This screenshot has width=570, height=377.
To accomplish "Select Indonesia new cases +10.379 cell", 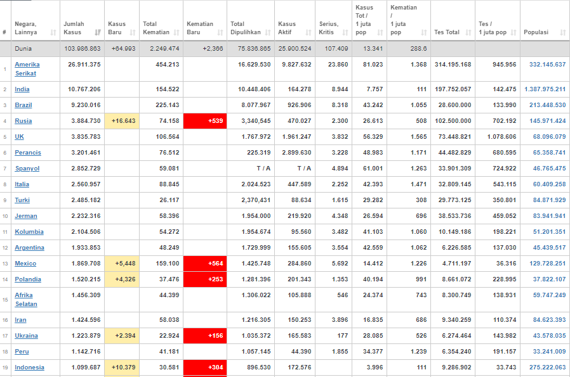I will (122, 367).
